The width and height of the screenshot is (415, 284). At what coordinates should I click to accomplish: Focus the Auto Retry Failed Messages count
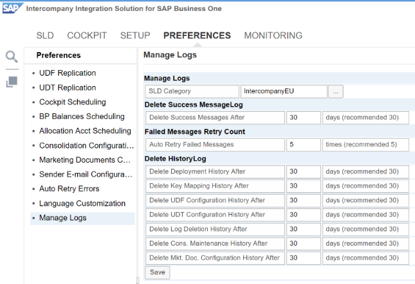[x=303, y=145]
